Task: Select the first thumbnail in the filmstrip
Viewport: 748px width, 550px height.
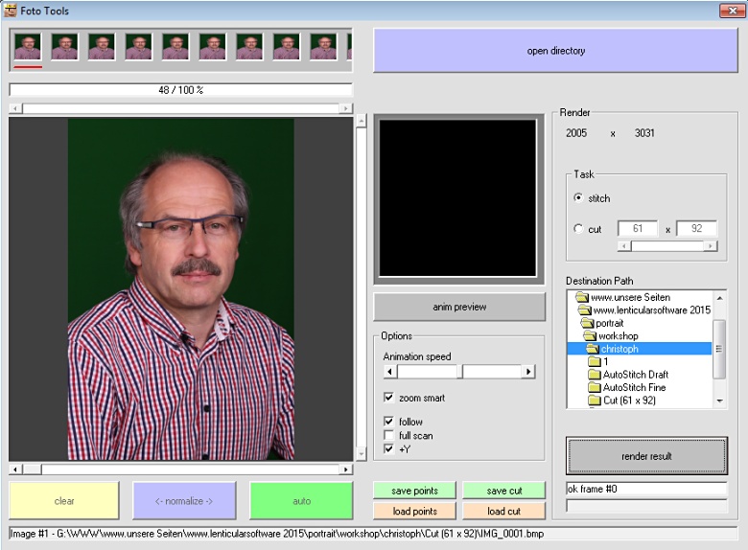Action: coord(28,47)
